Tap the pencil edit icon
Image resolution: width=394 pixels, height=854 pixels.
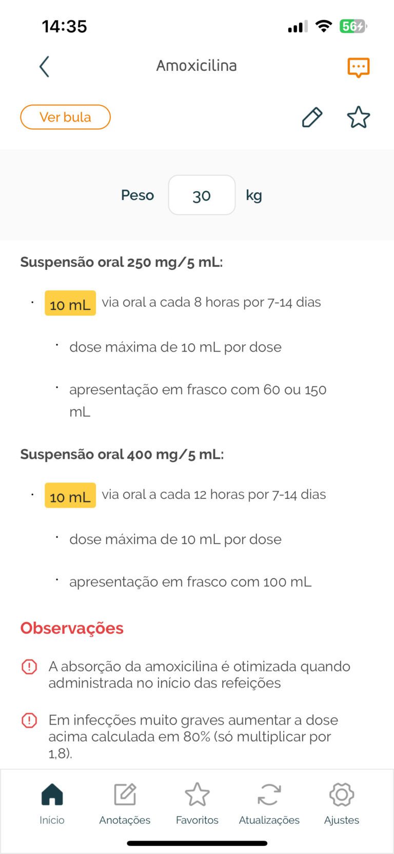pos(312,118)
